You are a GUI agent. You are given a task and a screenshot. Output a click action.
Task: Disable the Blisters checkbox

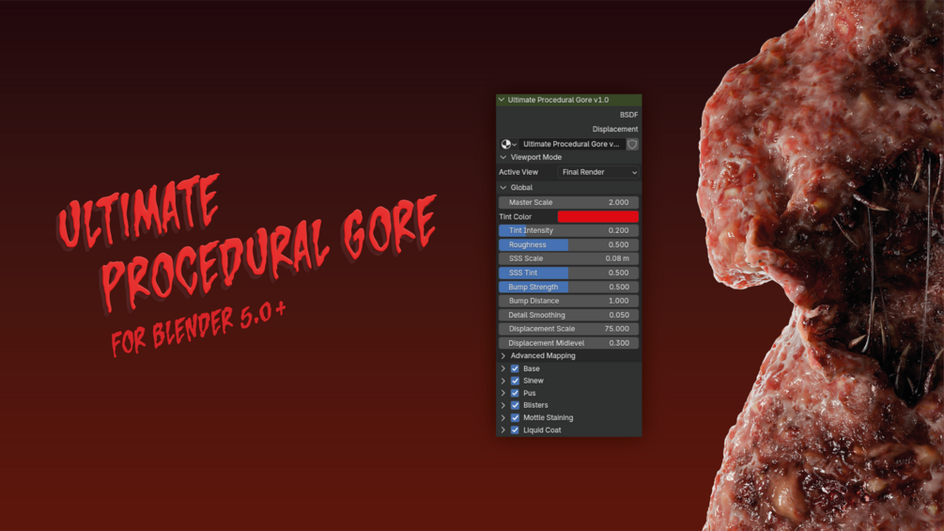[515, 405]
